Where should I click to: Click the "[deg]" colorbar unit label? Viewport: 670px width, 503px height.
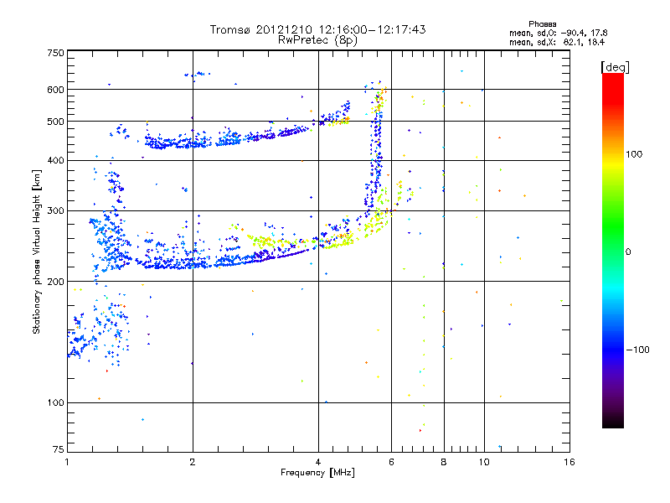pos(615,67)
